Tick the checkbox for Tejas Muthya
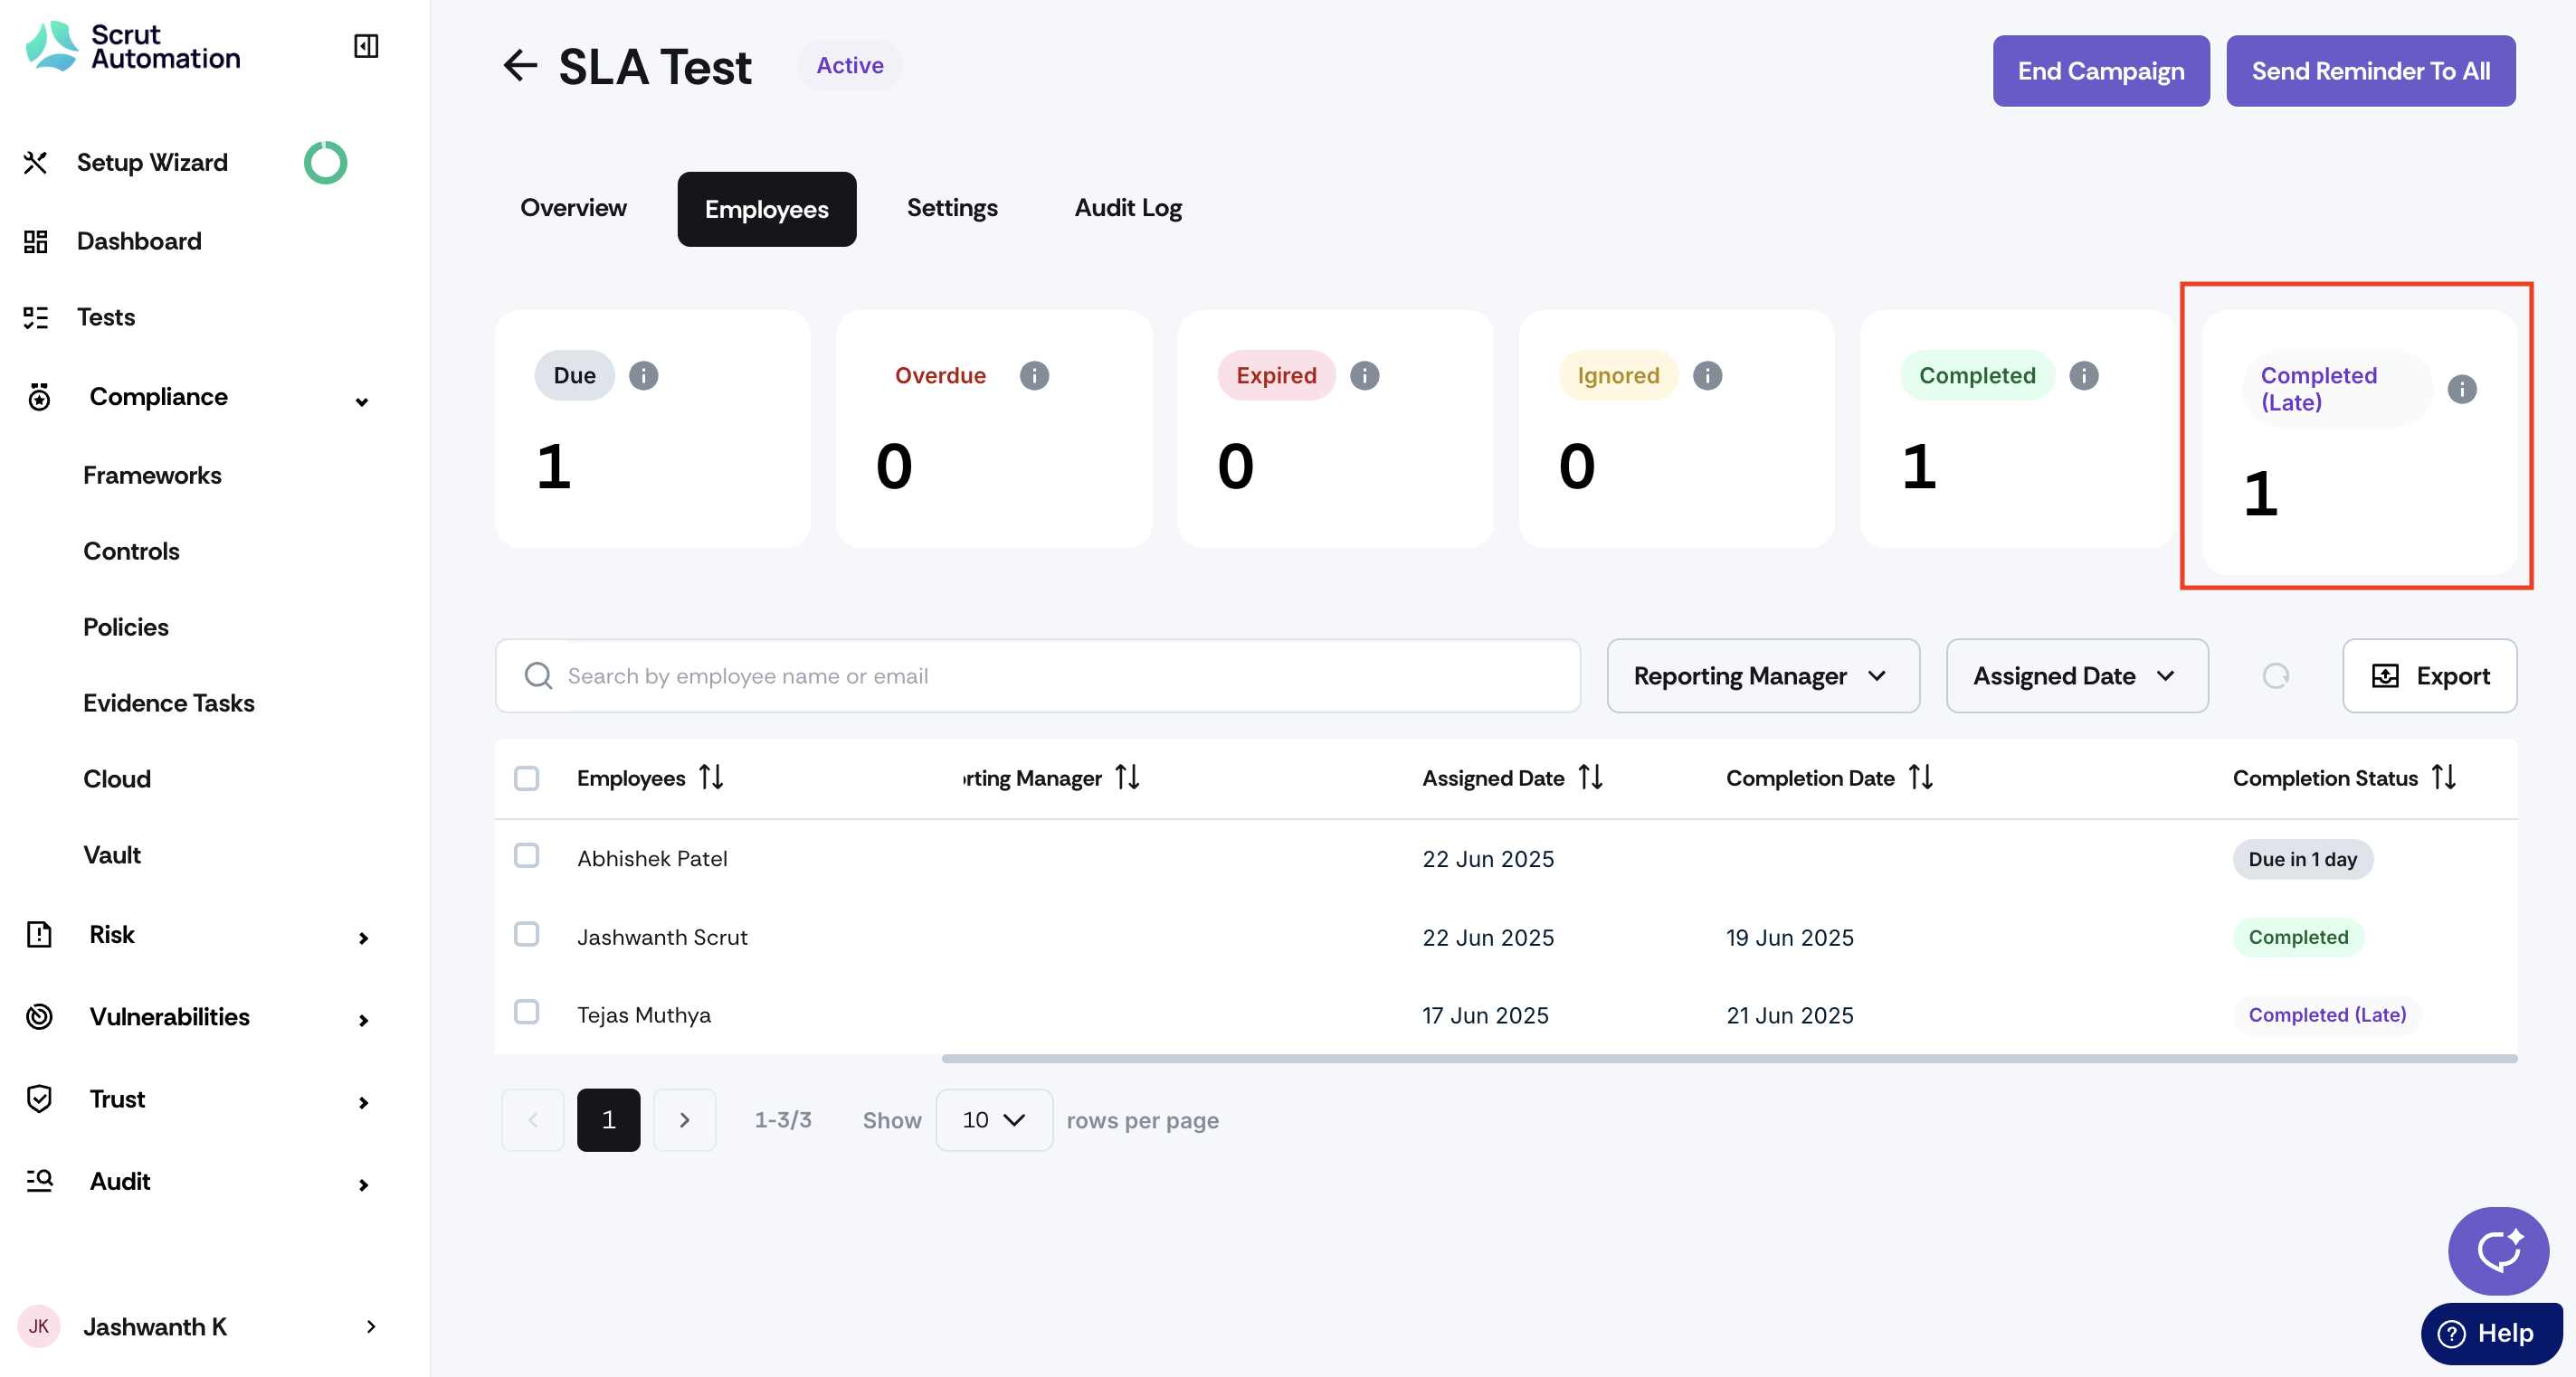This screenshot has width=2576, height=1377. coord(526,1013)
